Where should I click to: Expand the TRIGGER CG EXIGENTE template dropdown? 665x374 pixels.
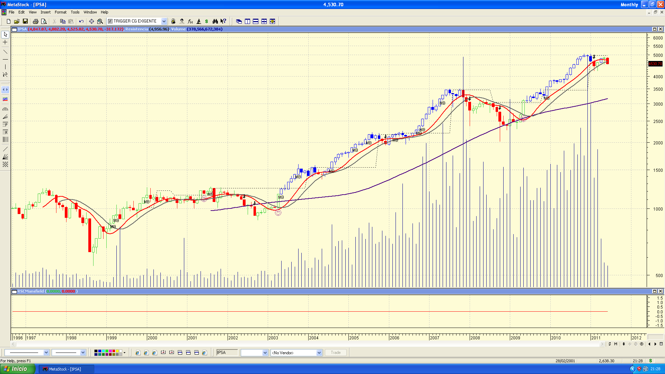click(x=164, y=21)
